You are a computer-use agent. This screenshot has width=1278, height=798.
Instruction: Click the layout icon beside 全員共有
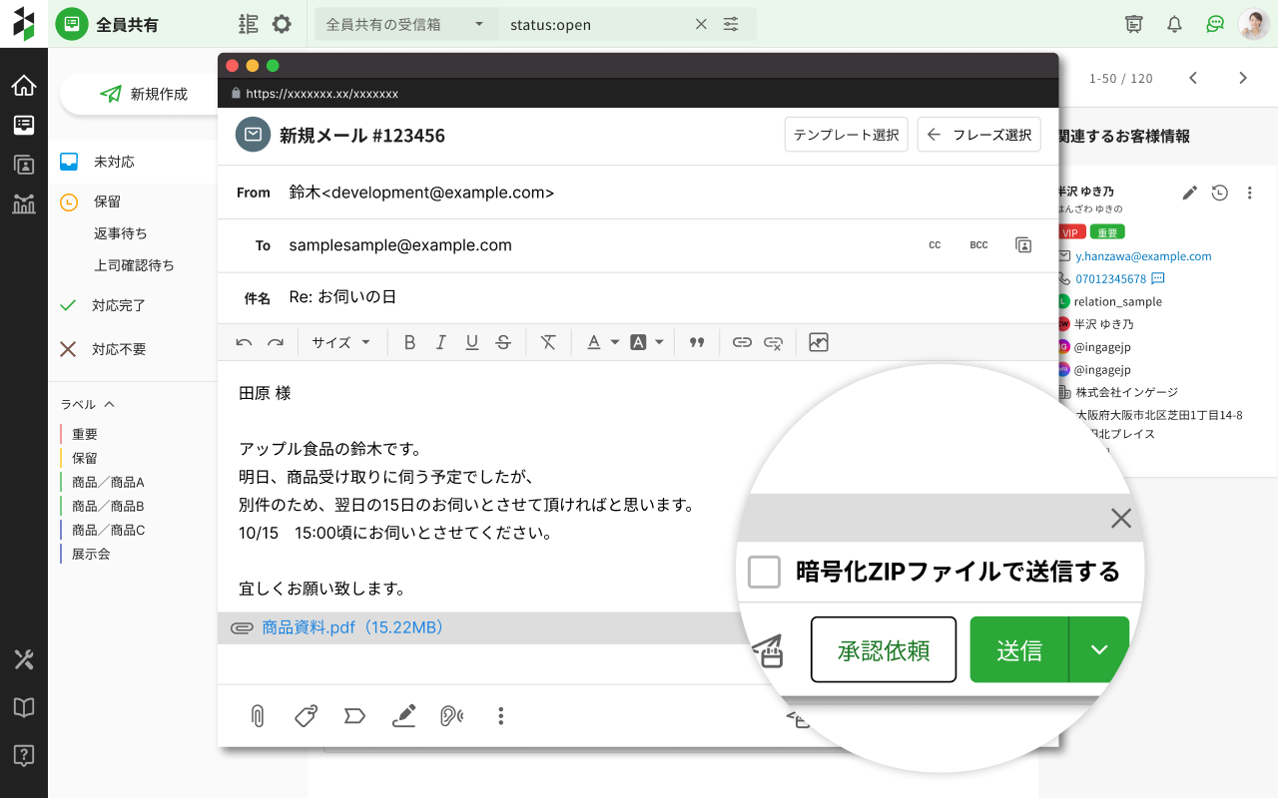[x=249, y=24]
